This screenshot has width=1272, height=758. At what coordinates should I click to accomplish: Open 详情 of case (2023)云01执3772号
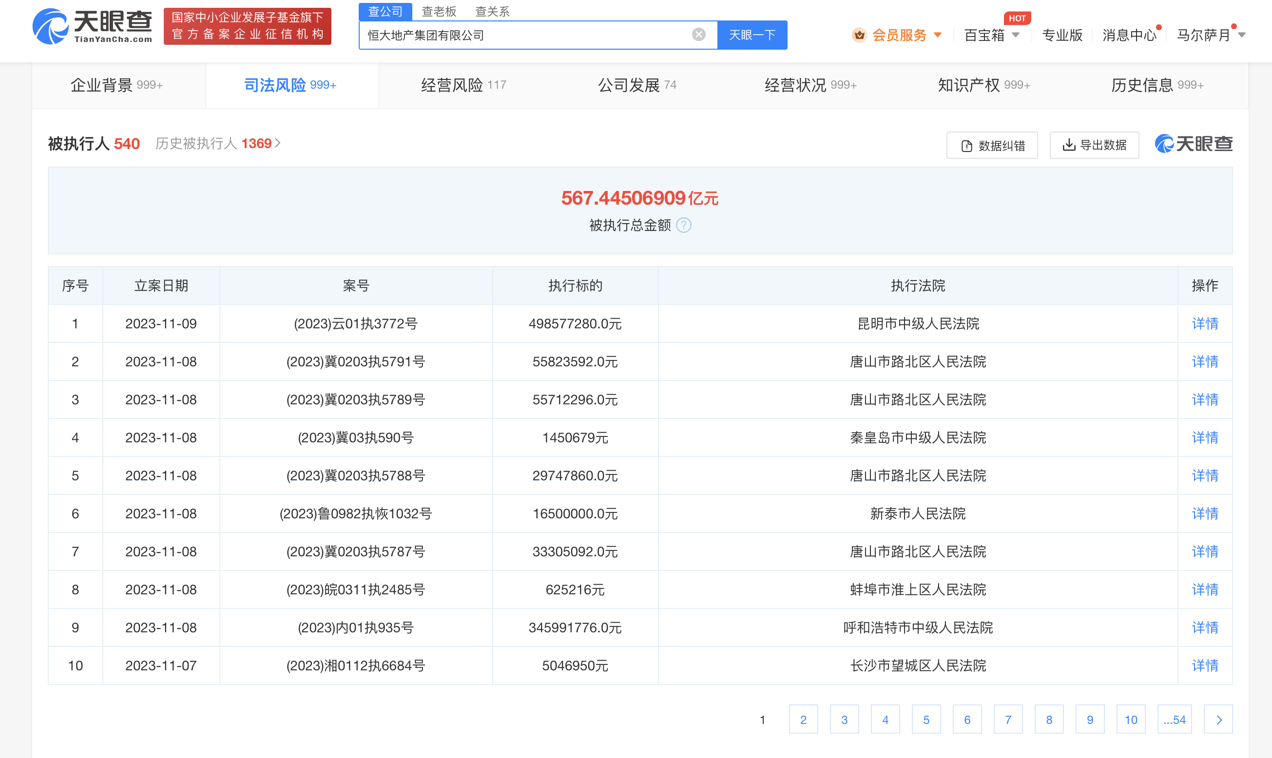1205,323
